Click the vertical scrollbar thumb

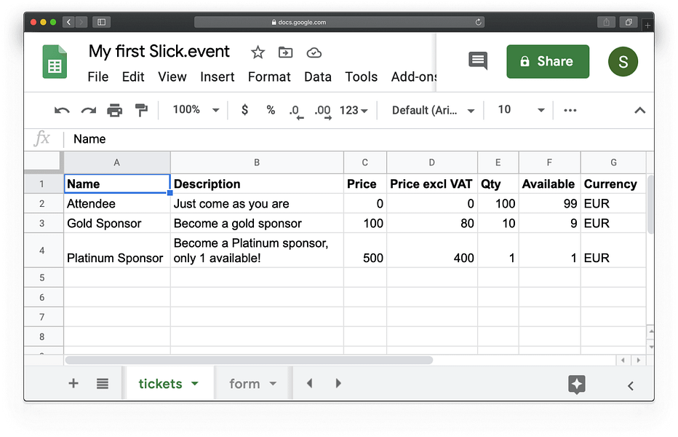(650, 205)
